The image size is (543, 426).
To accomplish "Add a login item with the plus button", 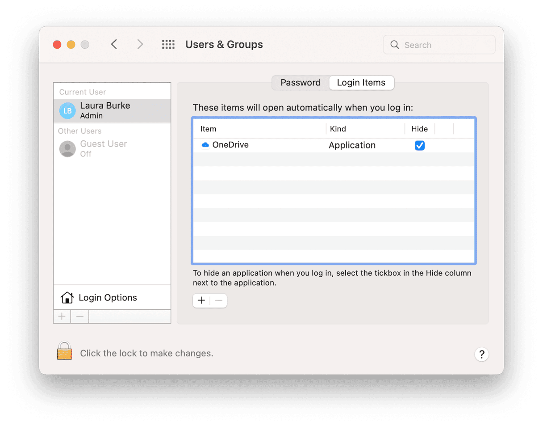I will (201, 300).
